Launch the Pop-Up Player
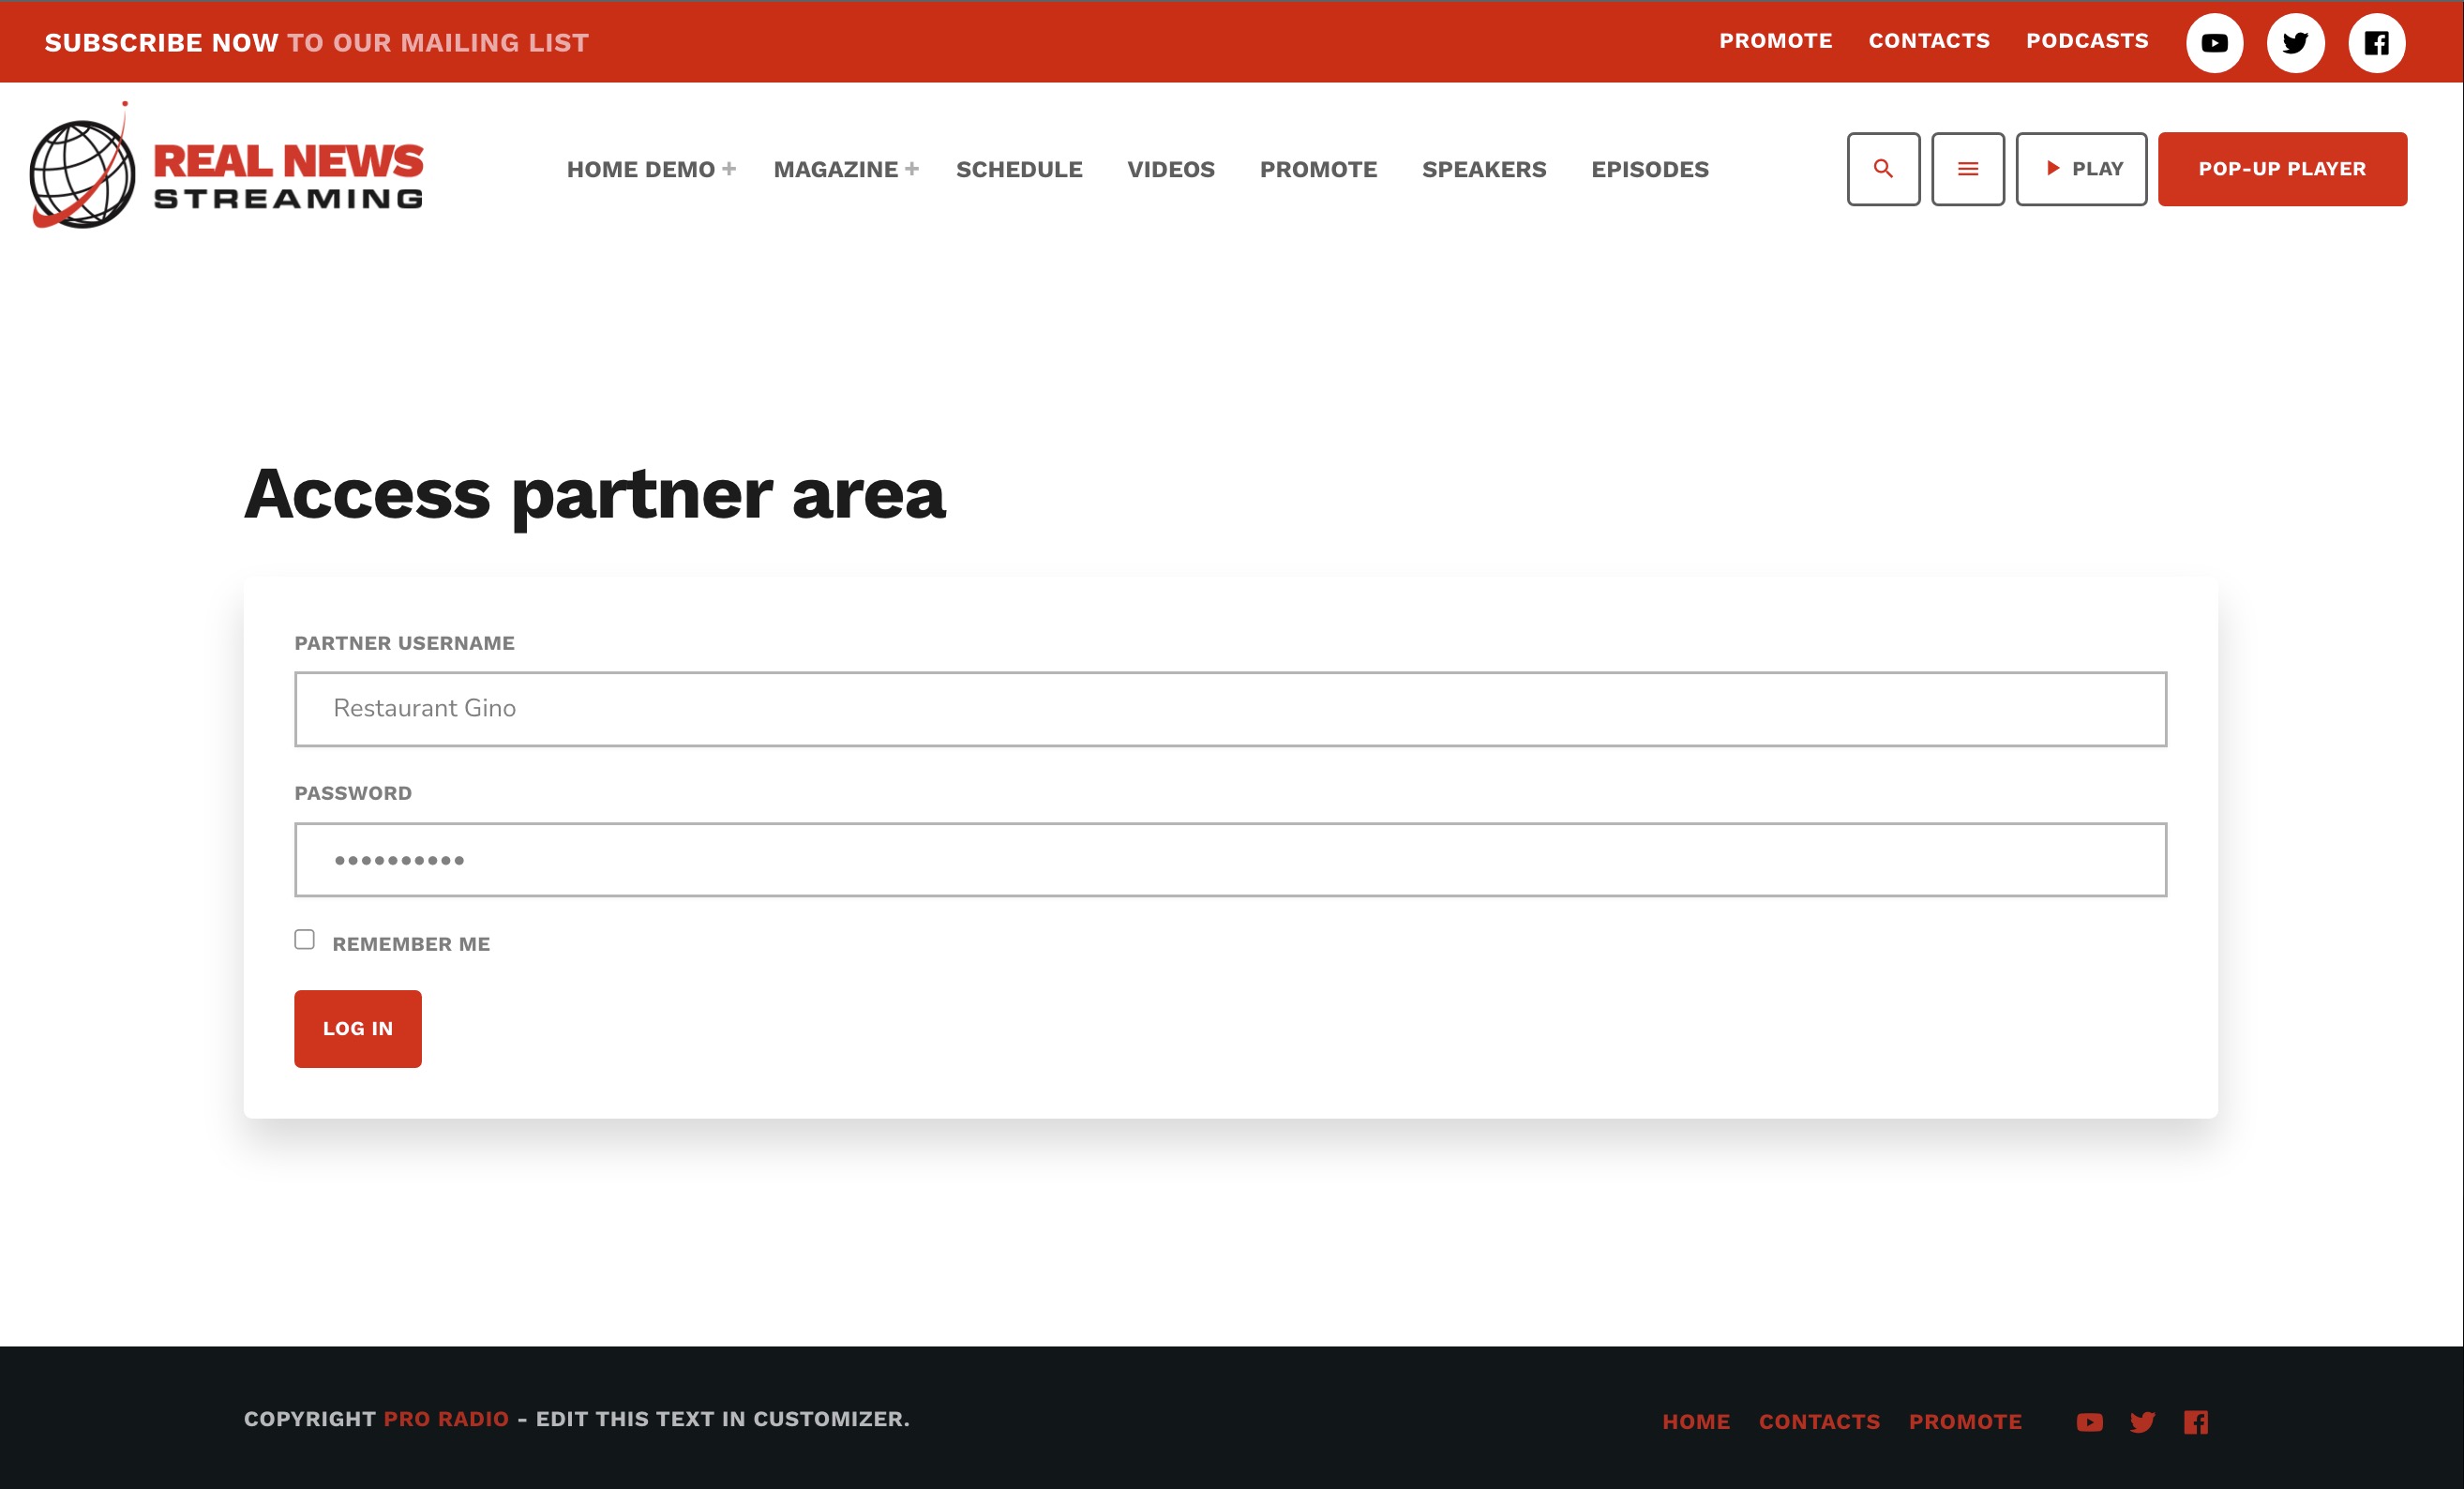The height and width of the screenshot is (1489, 2464). click(2282, 169)
